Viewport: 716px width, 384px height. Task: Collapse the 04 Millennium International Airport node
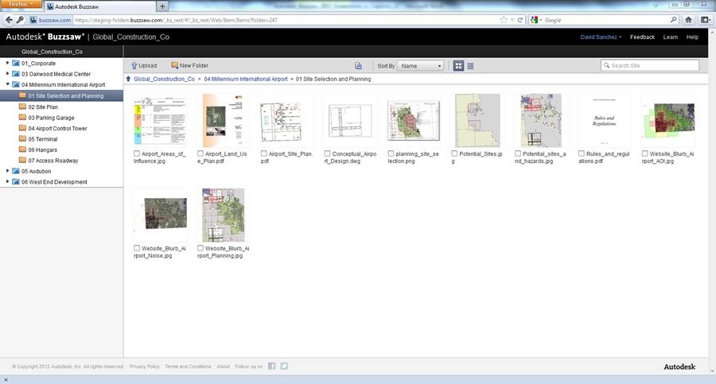pos(7,84)
